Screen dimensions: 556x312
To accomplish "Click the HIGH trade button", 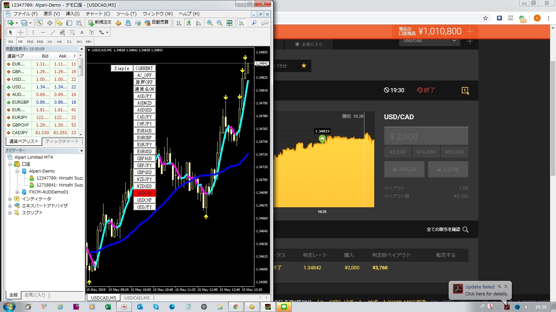I will [404, 169].
